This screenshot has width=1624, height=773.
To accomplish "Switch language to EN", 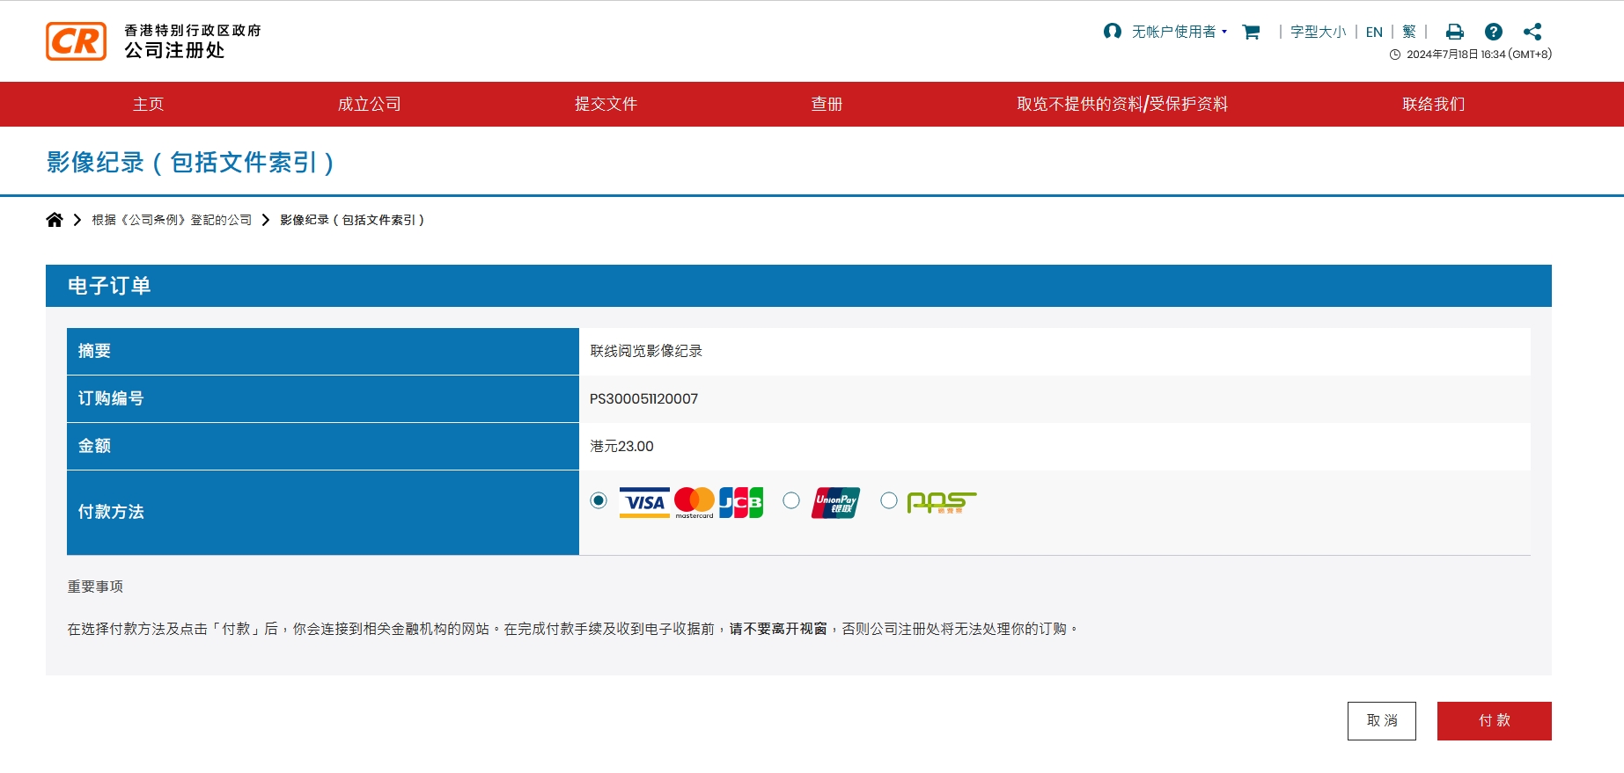I will point(1374,32).
